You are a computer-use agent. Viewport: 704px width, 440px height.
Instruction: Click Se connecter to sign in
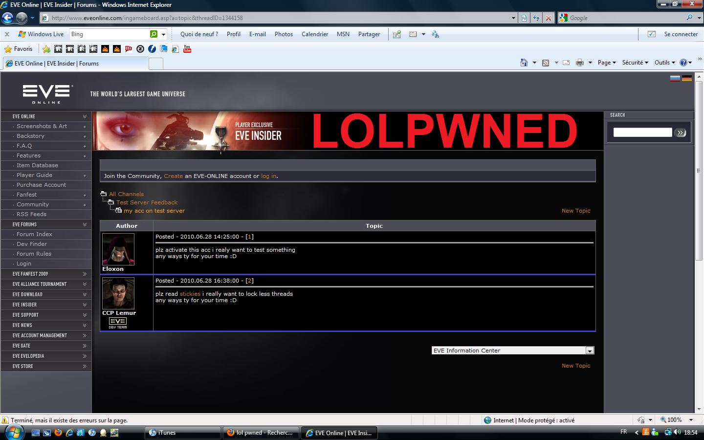point(681,34)
